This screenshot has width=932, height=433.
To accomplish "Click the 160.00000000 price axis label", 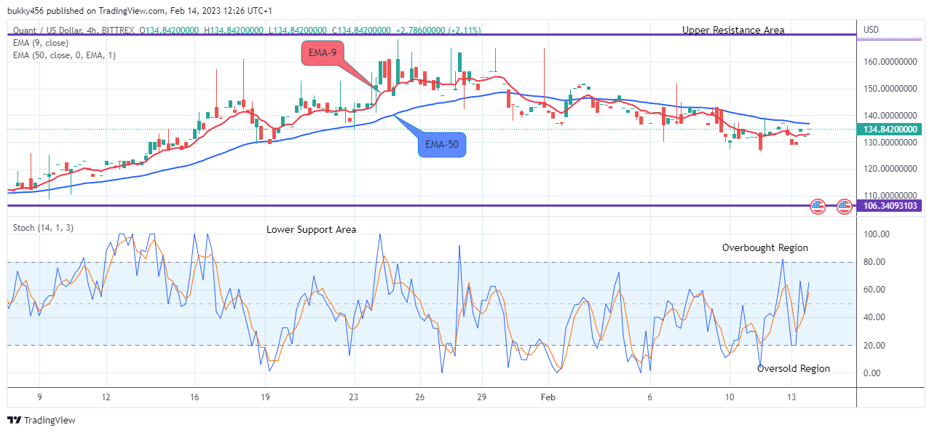I will coord(891,62).
